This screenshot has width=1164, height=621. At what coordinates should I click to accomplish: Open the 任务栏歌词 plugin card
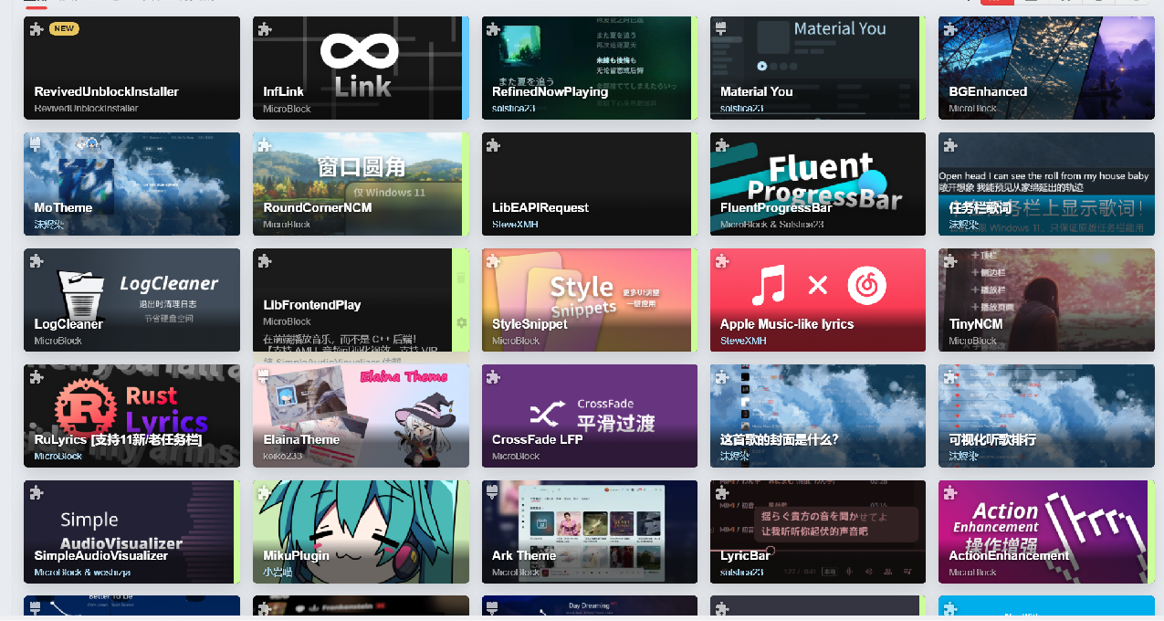[1046, 184]
